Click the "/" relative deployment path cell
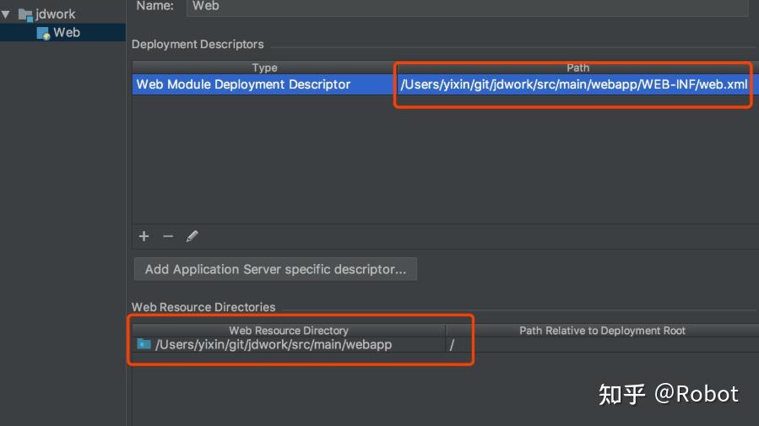The width and height of the screenshot is (759, 426). pos(453,345)
